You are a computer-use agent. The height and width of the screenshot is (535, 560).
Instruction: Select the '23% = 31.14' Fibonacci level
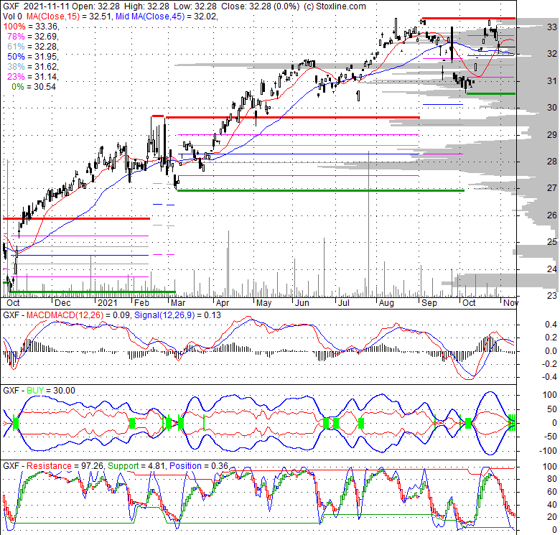coord(33,76)
